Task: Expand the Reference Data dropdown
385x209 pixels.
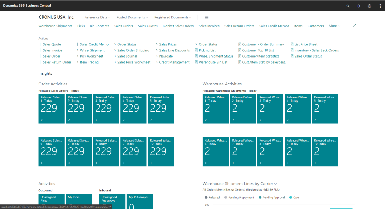Action: [97, 17]
